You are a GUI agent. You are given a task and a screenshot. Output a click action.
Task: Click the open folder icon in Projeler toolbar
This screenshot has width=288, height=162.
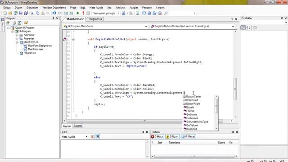[26, 23]
